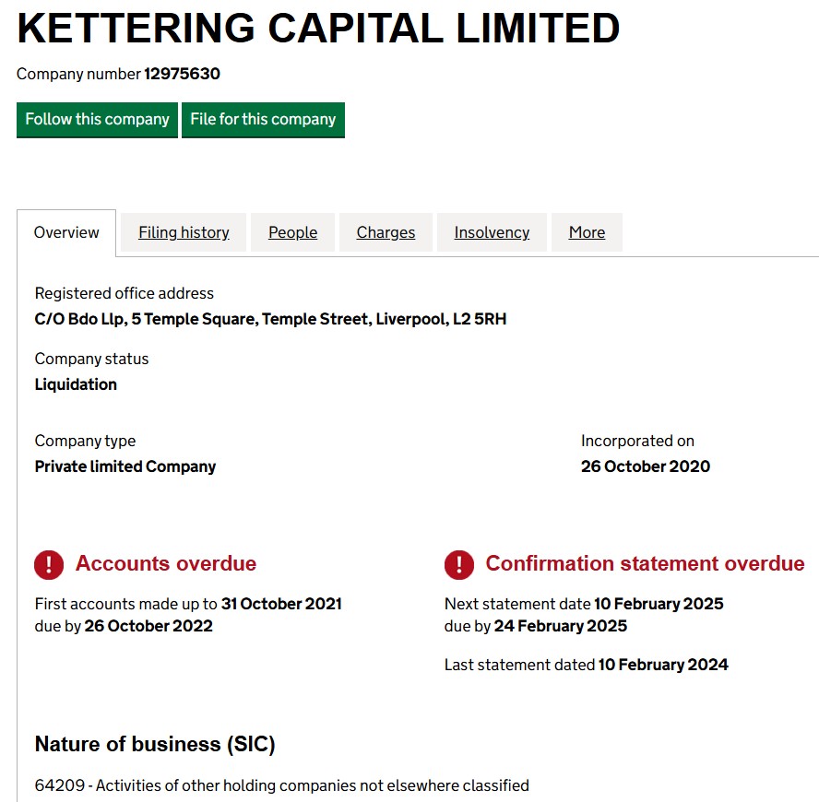Click the registered office address text

[x=270, y=319]
